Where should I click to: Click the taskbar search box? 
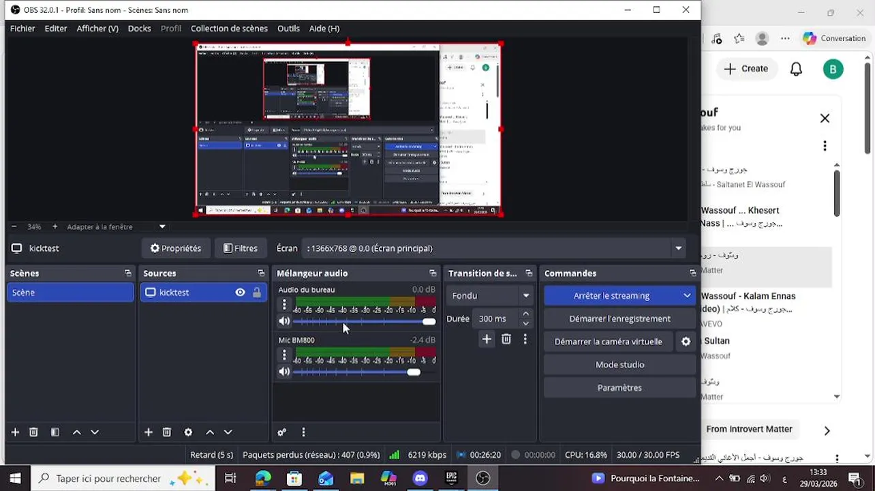pos(123,479)
